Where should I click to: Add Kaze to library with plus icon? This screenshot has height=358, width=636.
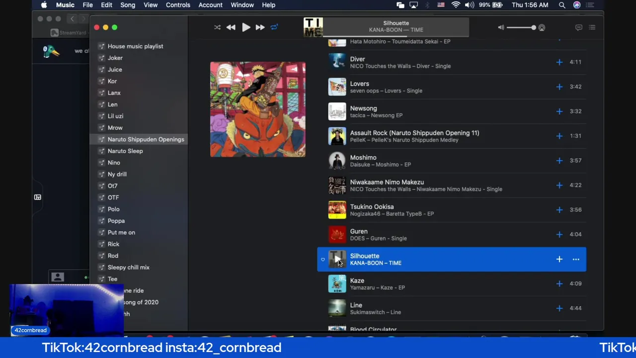click(559, 283)
